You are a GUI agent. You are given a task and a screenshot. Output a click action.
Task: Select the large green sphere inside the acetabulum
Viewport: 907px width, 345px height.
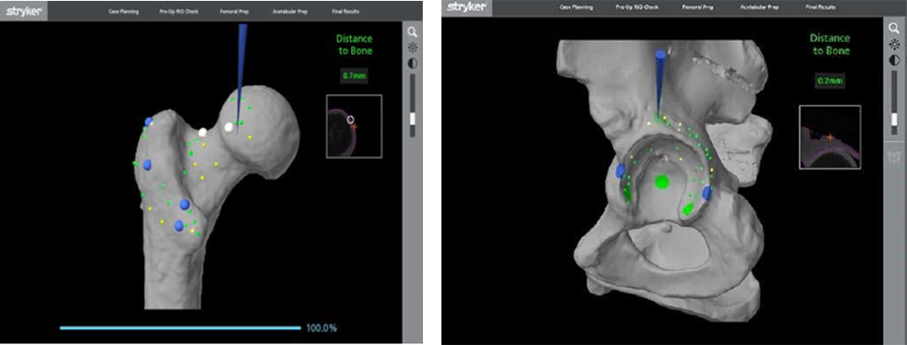[661, 182]
